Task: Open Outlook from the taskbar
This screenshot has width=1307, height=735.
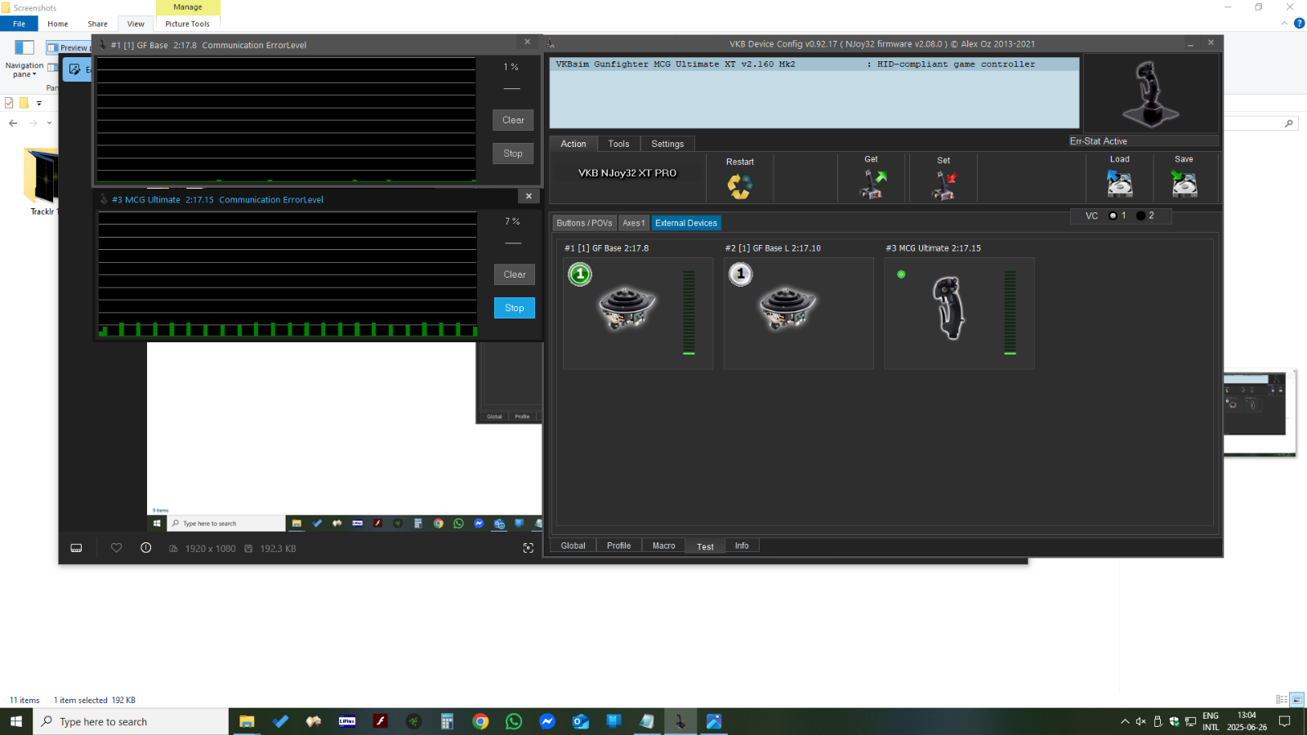Action: [x=581, y=721]
